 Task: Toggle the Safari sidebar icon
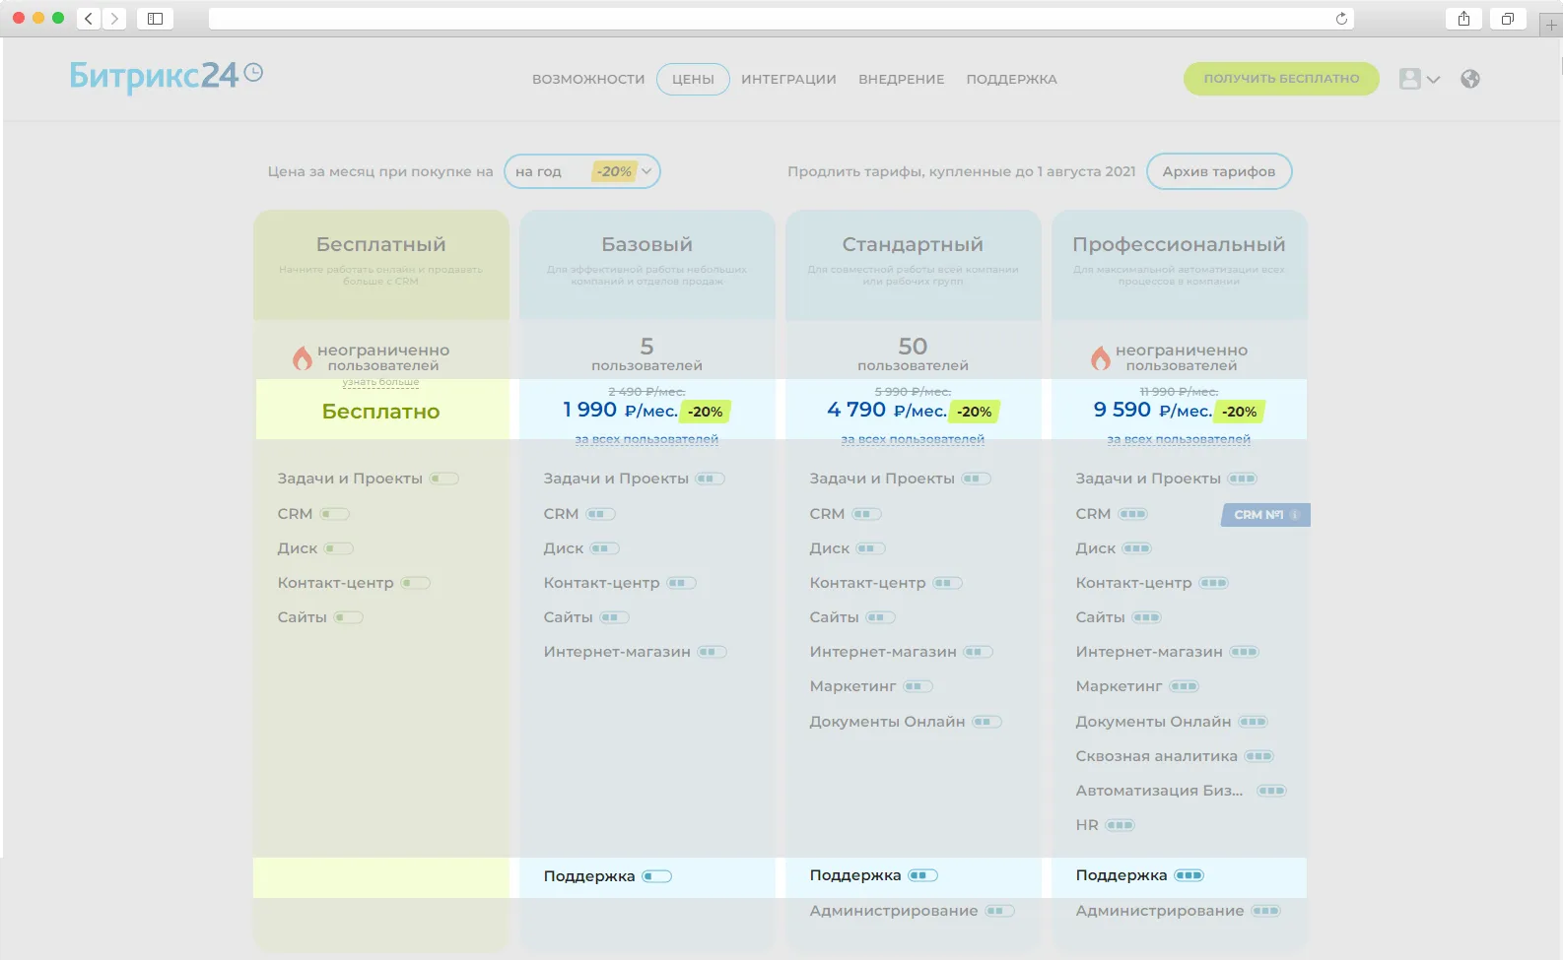[155, 19]
